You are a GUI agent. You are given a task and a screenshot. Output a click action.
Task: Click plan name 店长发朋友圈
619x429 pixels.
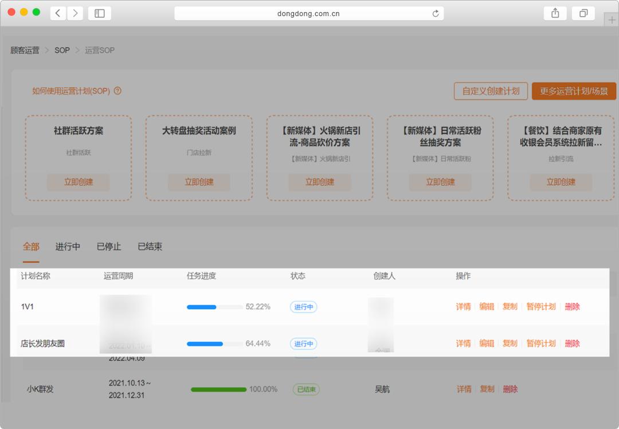click(x=42, y=344)
